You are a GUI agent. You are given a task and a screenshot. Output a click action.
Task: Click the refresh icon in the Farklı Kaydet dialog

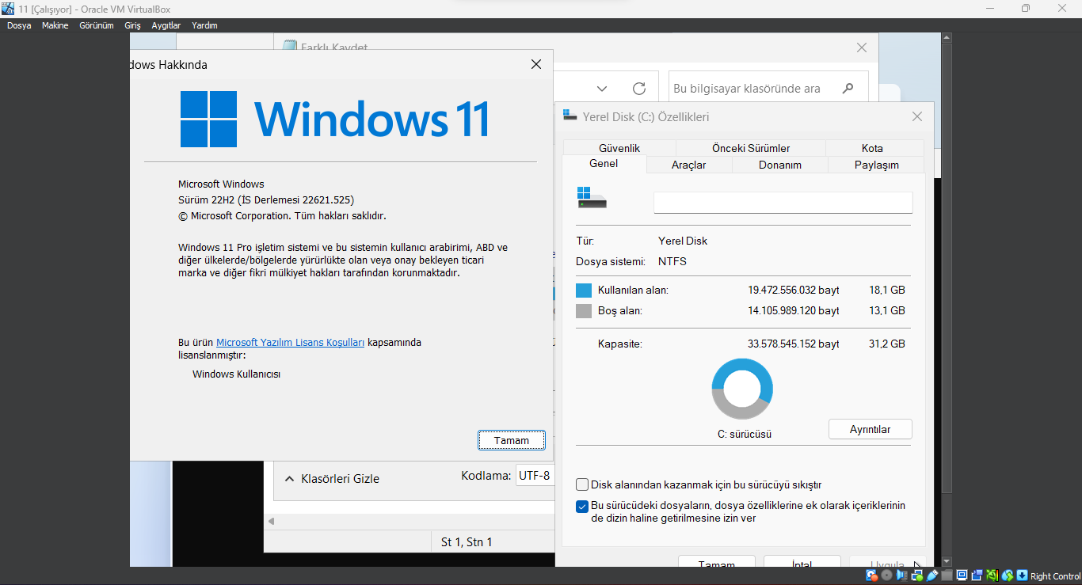[639, 89]
